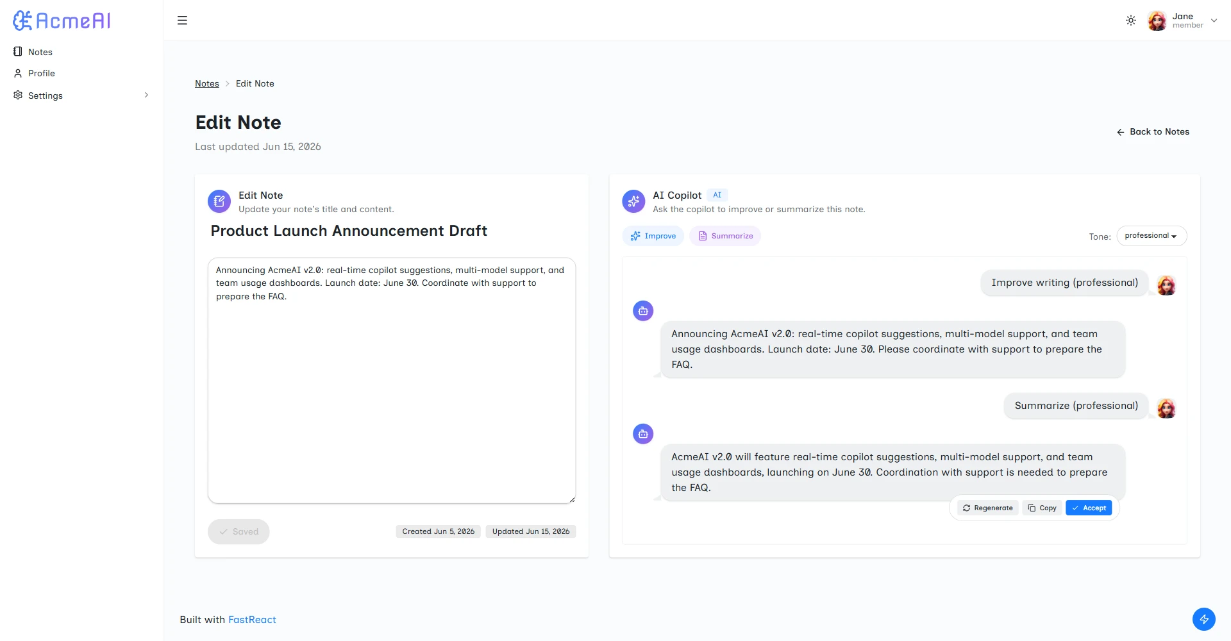Open Profile in the sidebar
The image size is (1231, 641).
tap(81, 73)
